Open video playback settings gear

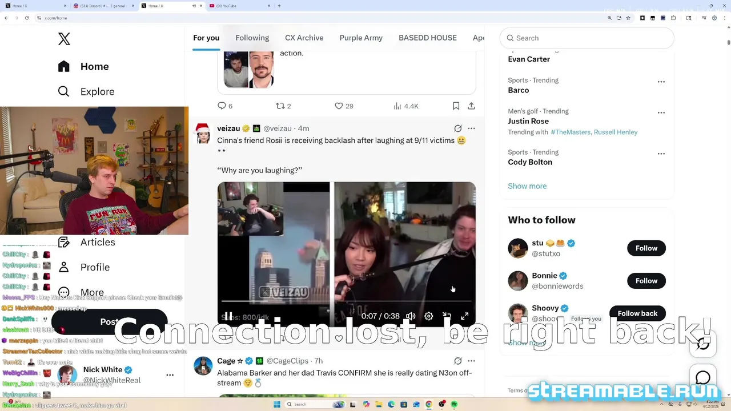click(x=428, y=316)
